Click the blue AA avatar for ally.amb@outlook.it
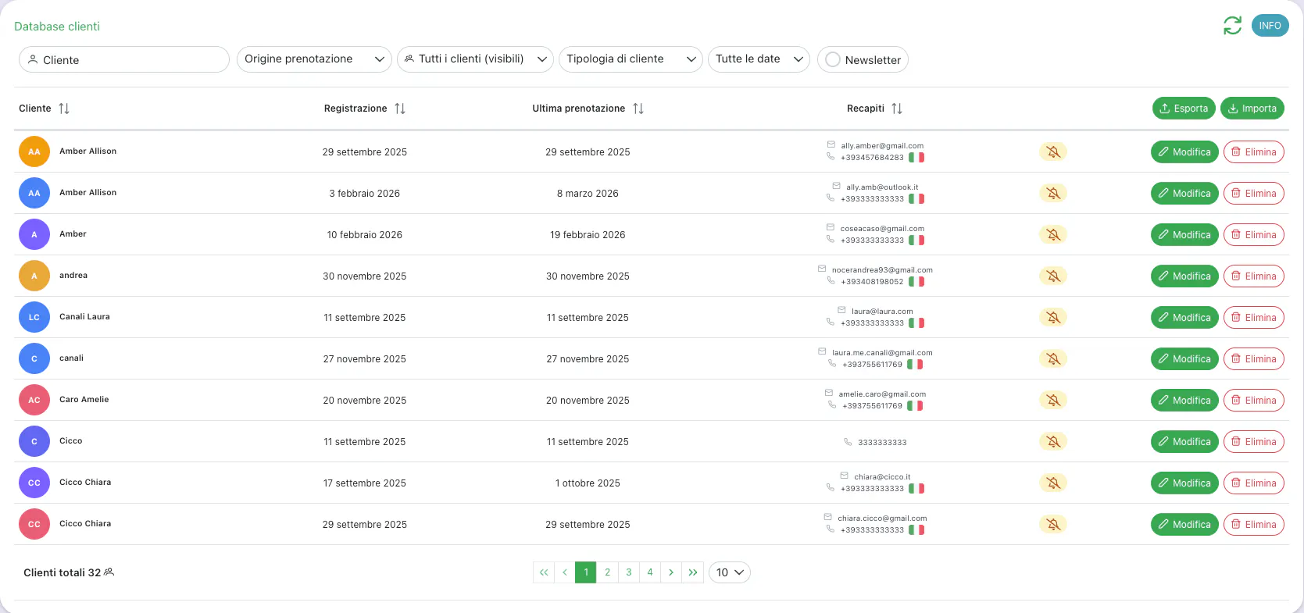This screenshot has width=1304, height=613. pos(34,193)
